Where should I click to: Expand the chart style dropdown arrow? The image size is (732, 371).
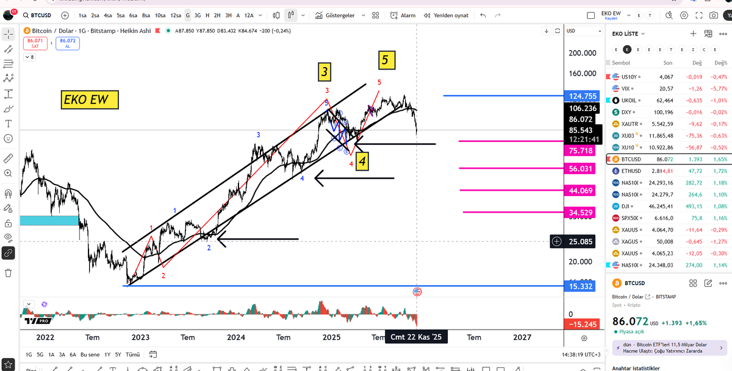click(x=303, y=15)
